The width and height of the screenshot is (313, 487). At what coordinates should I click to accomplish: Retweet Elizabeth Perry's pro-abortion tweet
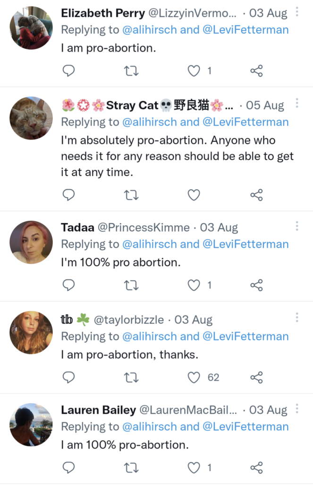tap(131, 71)
